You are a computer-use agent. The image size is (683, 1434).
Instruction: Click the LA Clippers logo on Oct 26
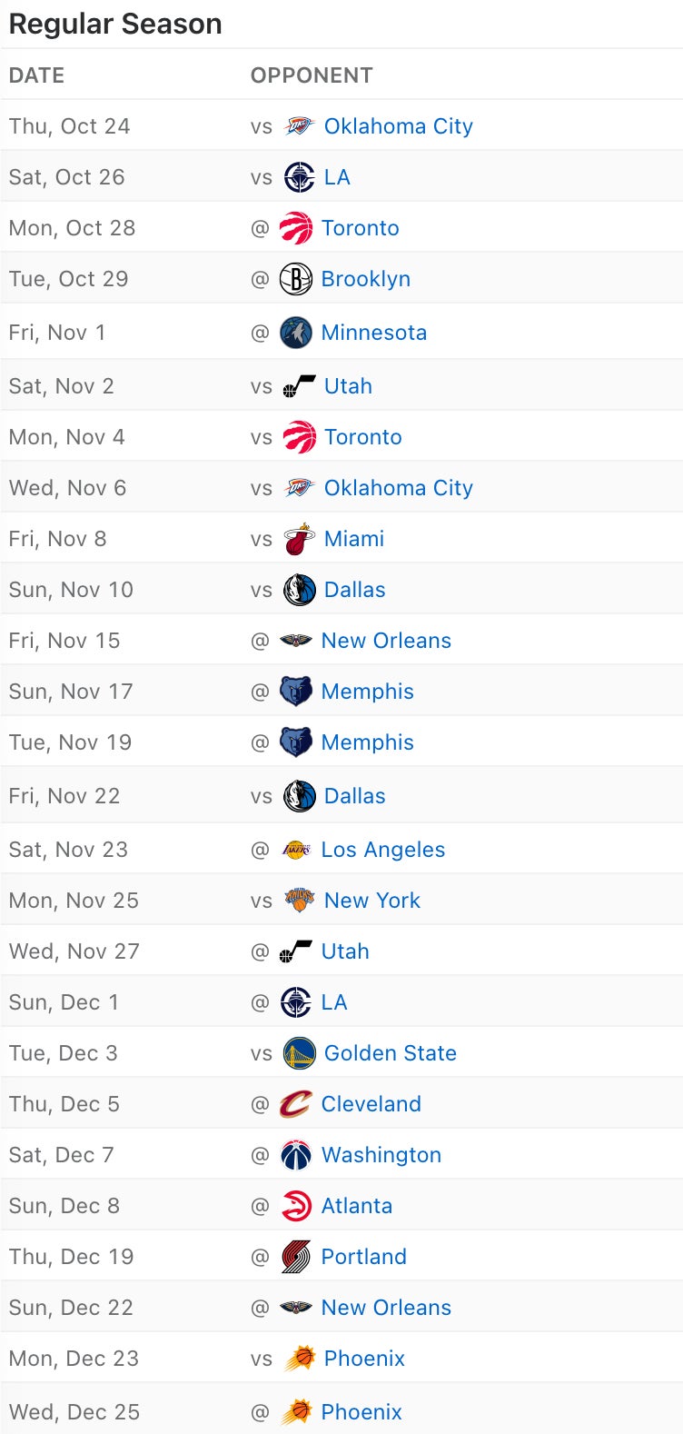pyautogui.click(x=299, y=177)
